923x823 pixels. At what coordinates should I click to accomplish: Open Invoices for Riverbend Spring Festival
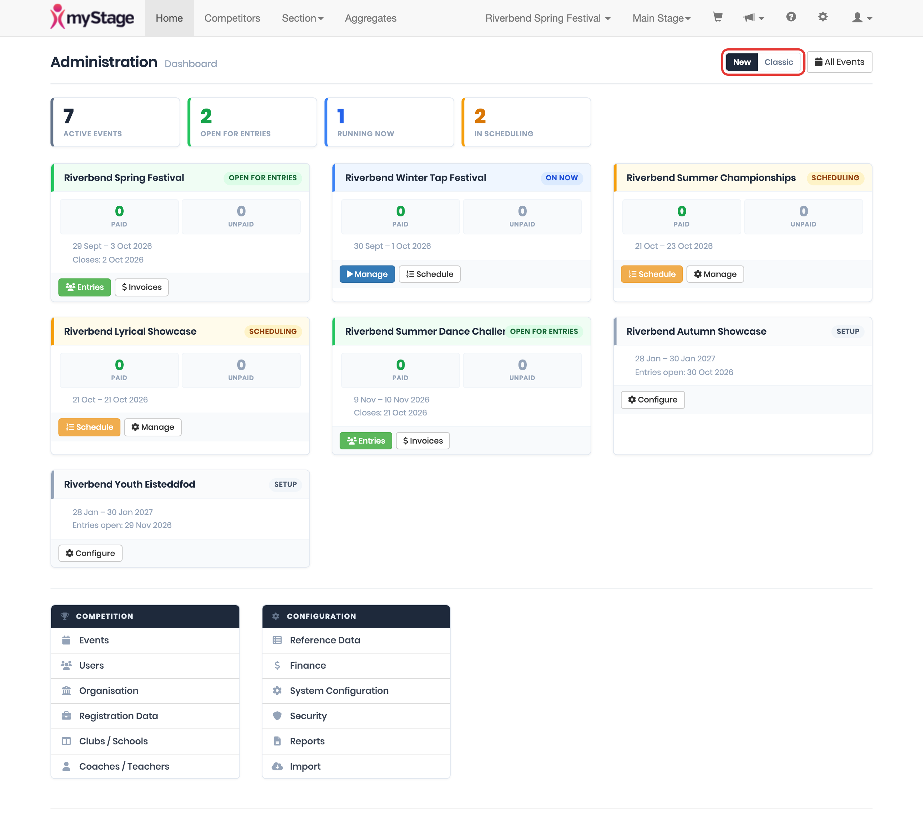click(x=141, y=287)
